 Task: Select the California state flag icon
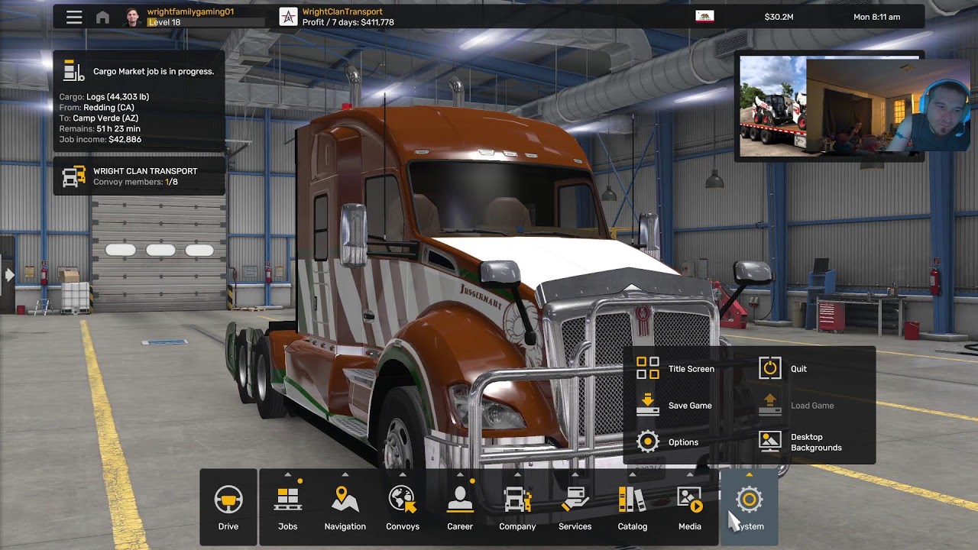click(704, 16)
